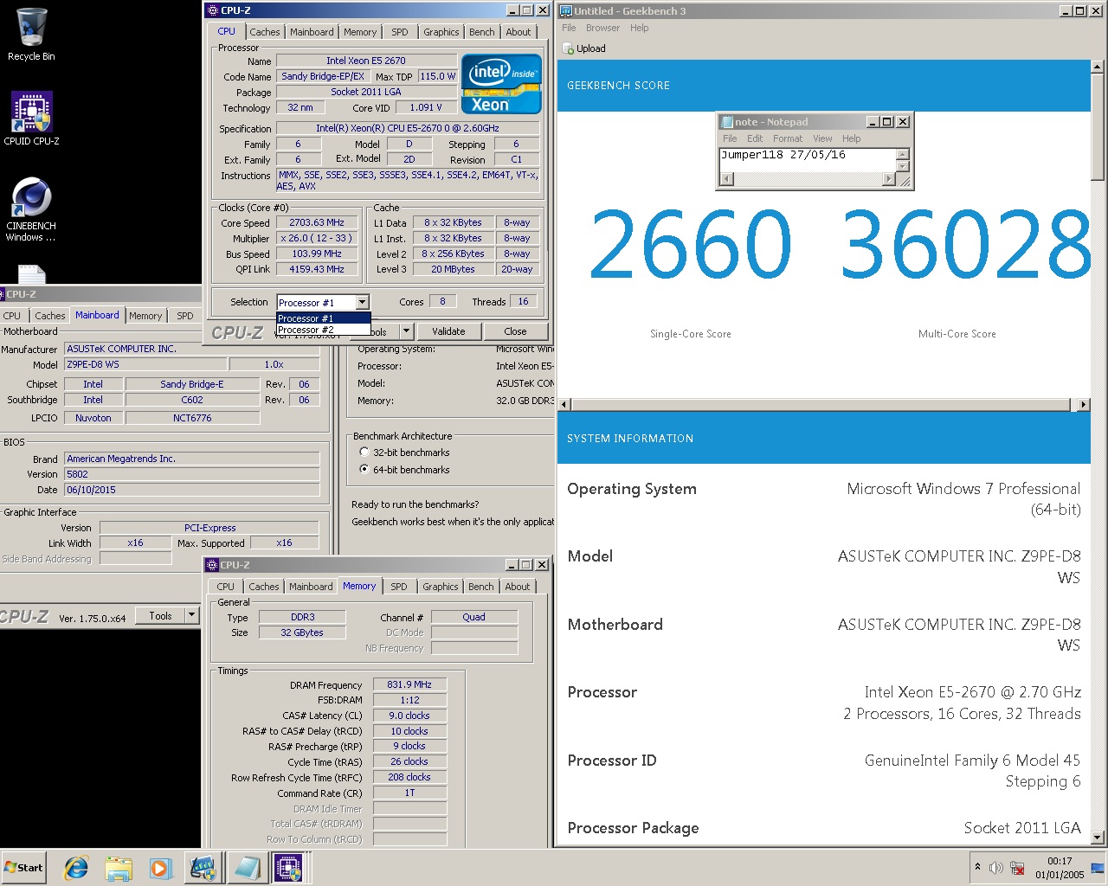Viewport: 1108px width, 886px height.
Task: Choose Processor #2 from the dropdown list
Action: coord(323,330)
